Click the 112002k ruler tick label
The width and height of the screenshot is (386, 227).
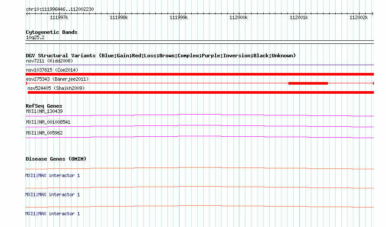click(358, 17)
